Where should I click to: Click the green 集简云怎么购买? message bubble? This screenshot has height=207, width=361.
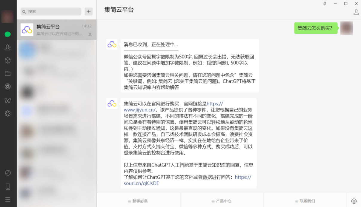pyautogui.click(x=315, y=28)
